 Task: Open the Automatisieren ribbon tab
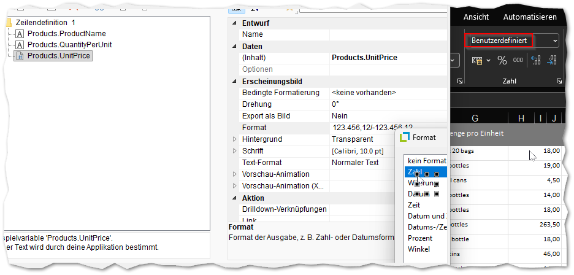(x=530, y=17)
